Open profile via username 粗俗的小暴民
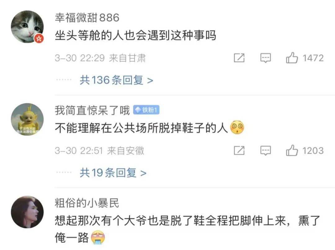 click(x=87, y=203)
